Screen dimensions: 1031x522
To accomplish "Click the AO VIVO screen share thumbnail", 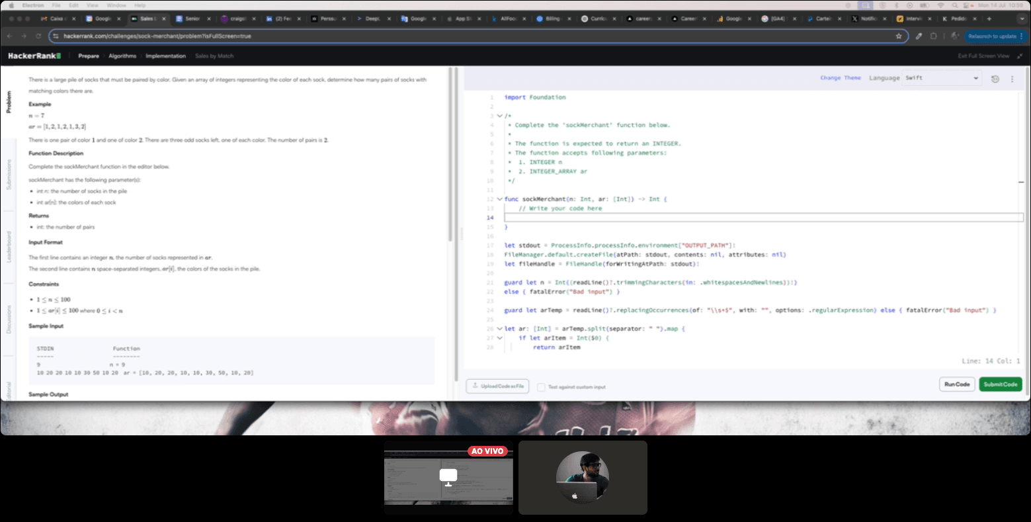I will pyautogui.click(x=448, y=477).
